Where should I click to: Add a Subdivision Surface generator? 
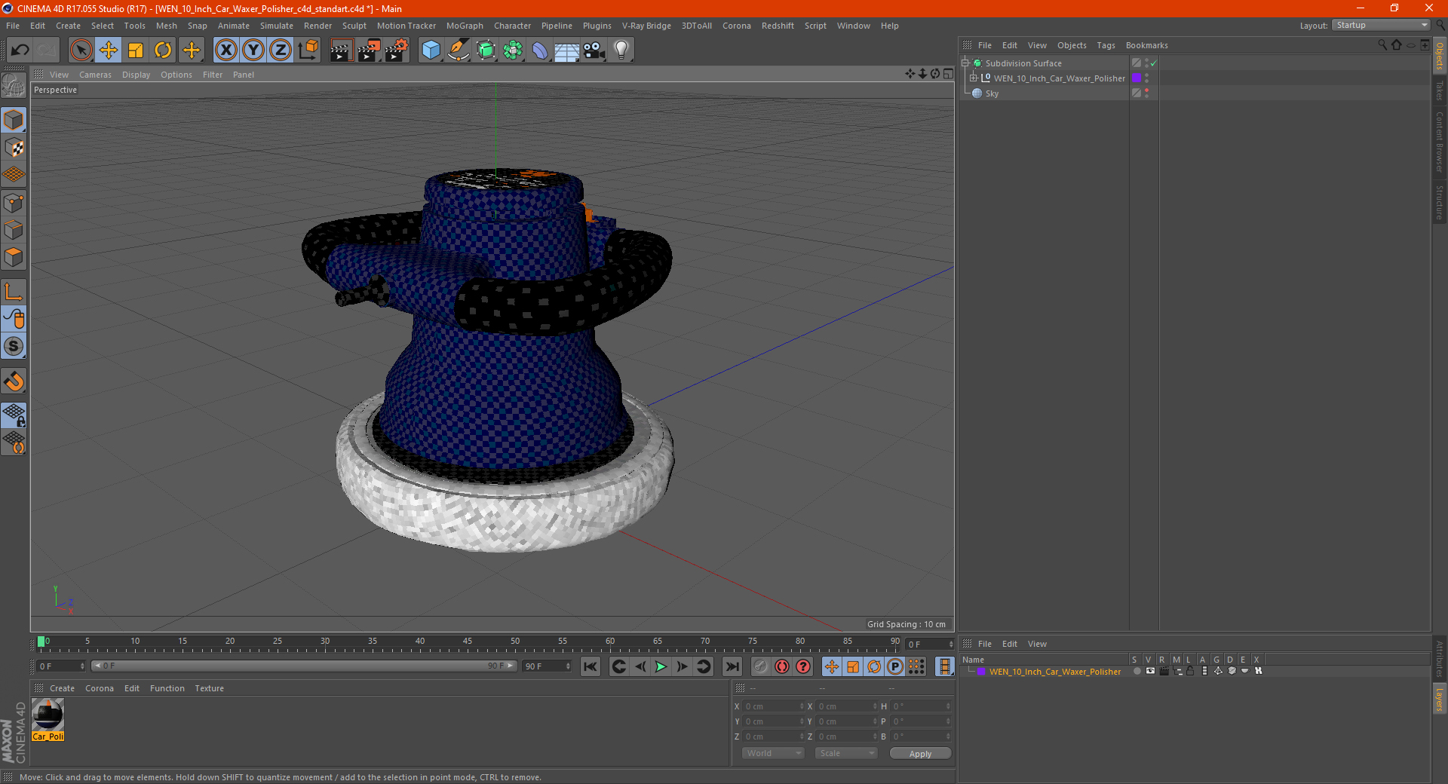pos(486,51)
